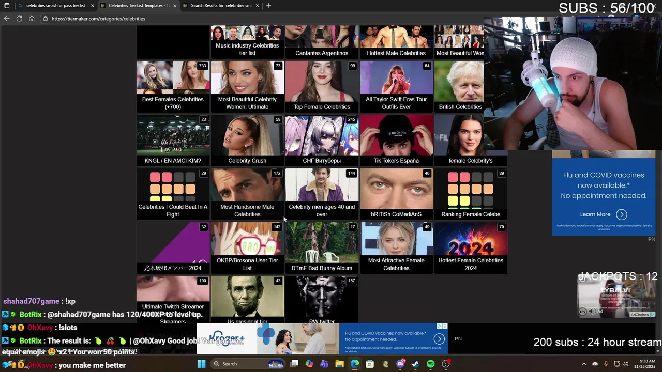662x372 pixels.
Task: Open KNGL / EN AMCI KİM? template
Action: coord(173,140)
